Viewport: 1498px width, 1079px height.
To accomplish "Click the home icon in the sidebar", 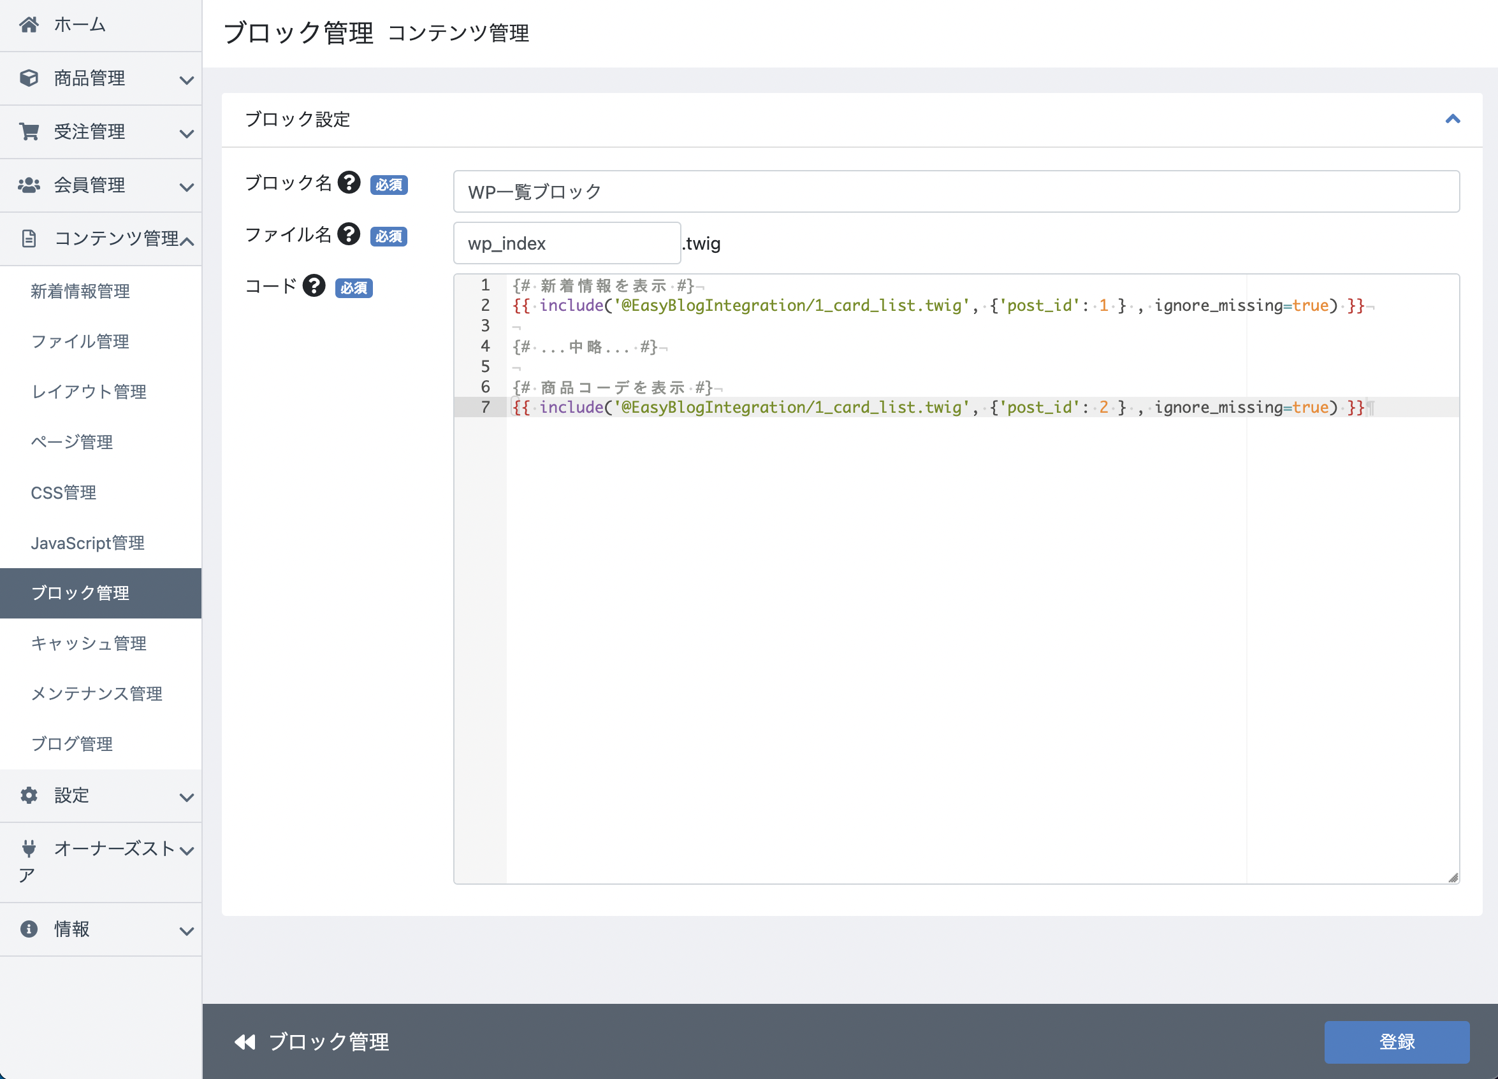I will [x=29, y=24].
